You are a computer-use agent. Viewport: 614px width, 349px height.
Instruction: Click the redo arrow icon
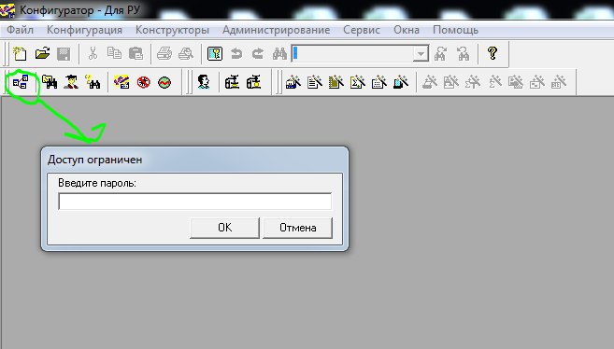258,53
